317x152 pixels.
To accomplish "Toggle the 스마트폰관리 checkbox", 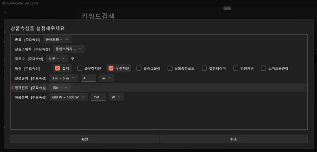I will click(263, 69).
